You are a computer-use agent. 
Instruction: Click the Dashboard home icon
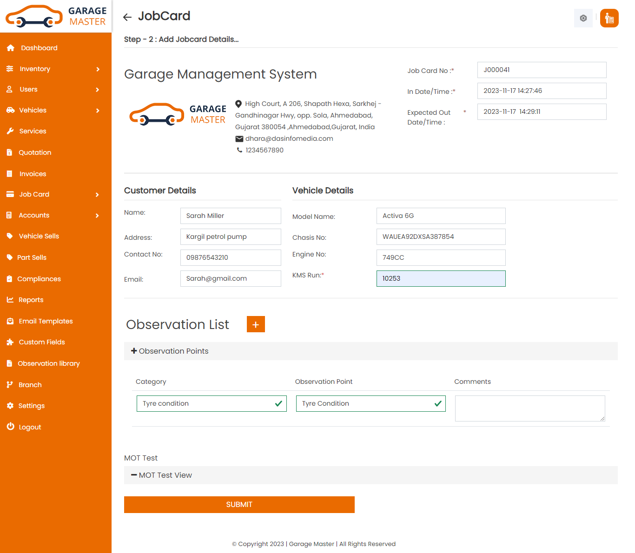(x=11, y=48)
